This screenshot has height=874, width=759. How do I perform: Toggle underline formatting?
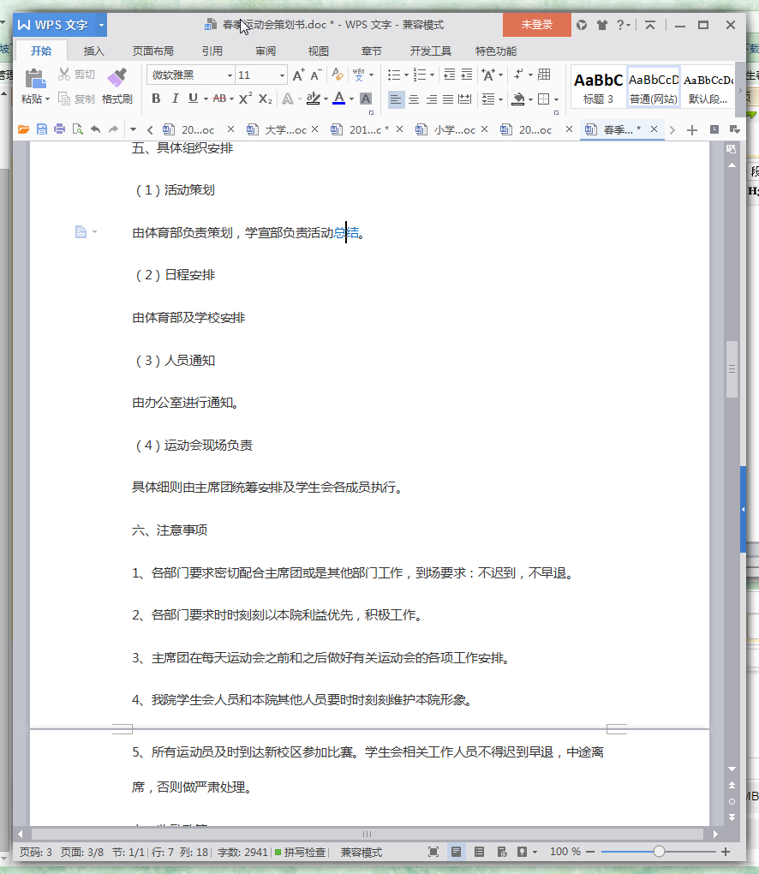[x=193, y=99]
